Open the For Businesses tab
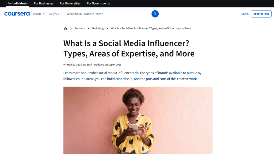The height and width of the screenshot is (155, 274). (x=44, y=3)
